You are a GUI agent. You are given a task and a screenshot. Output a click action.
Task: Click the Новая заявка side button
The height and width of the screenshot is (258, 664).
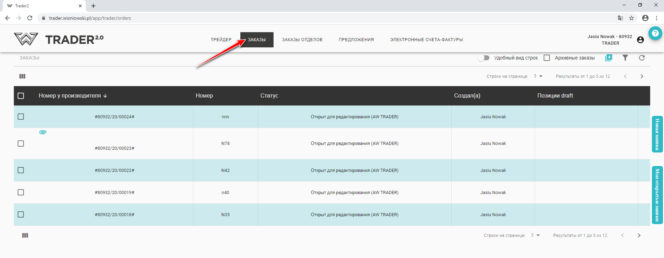tap(657, 134)
